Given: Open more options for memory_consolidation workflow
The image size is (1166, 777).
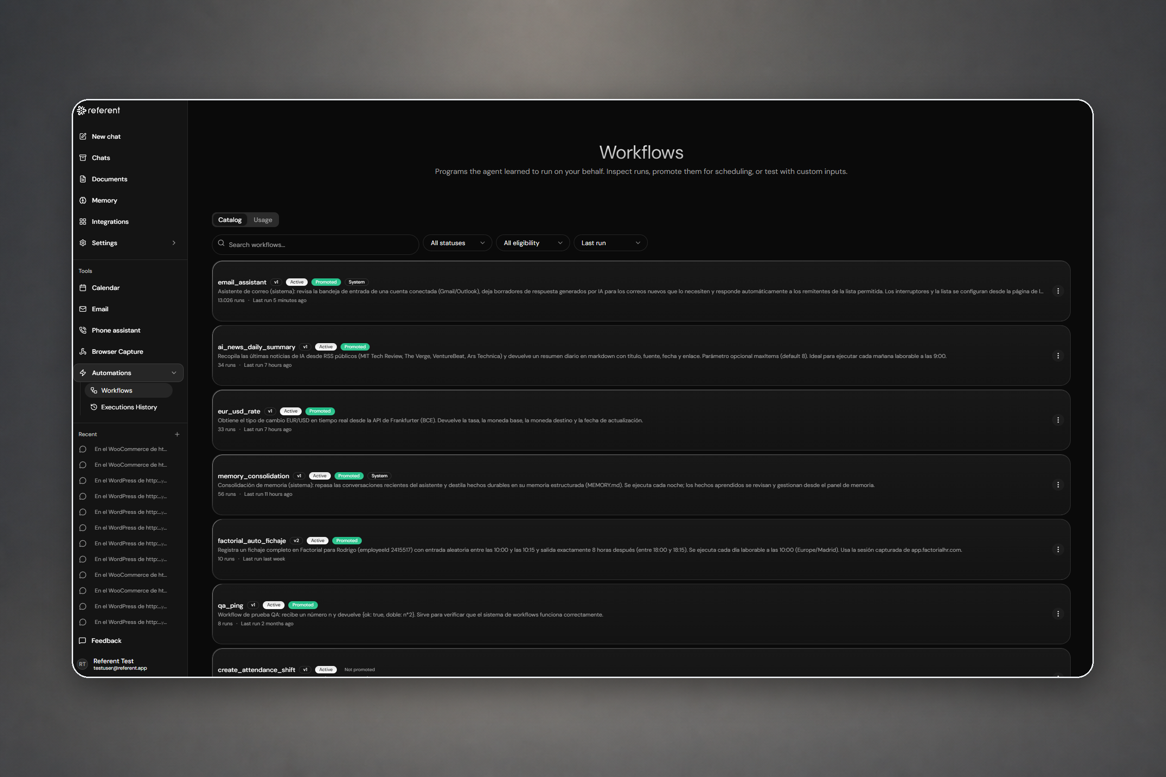Looking at the screenshot, I should (1057, 485).
